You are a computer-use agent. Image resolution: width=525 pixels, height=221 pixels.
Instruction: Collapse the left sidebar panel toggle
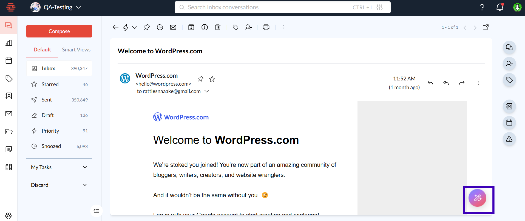96,211
